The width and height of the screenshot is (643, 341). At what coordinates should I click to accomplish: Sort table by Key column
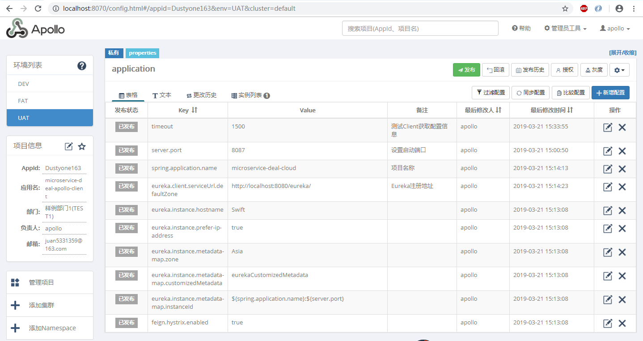(195, 110)
